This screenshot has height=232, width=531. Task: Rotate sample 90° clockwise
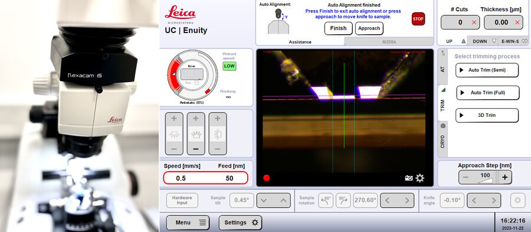pyautogui.click(x=343, y=200)
